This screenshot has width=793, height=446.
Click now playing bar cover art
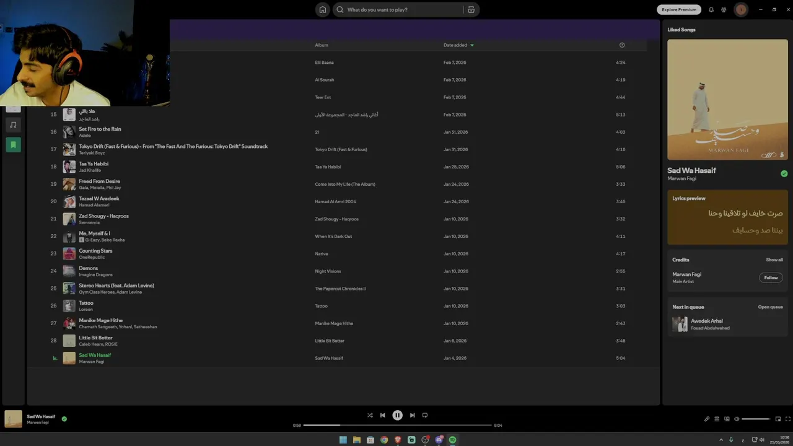(13, 419)
